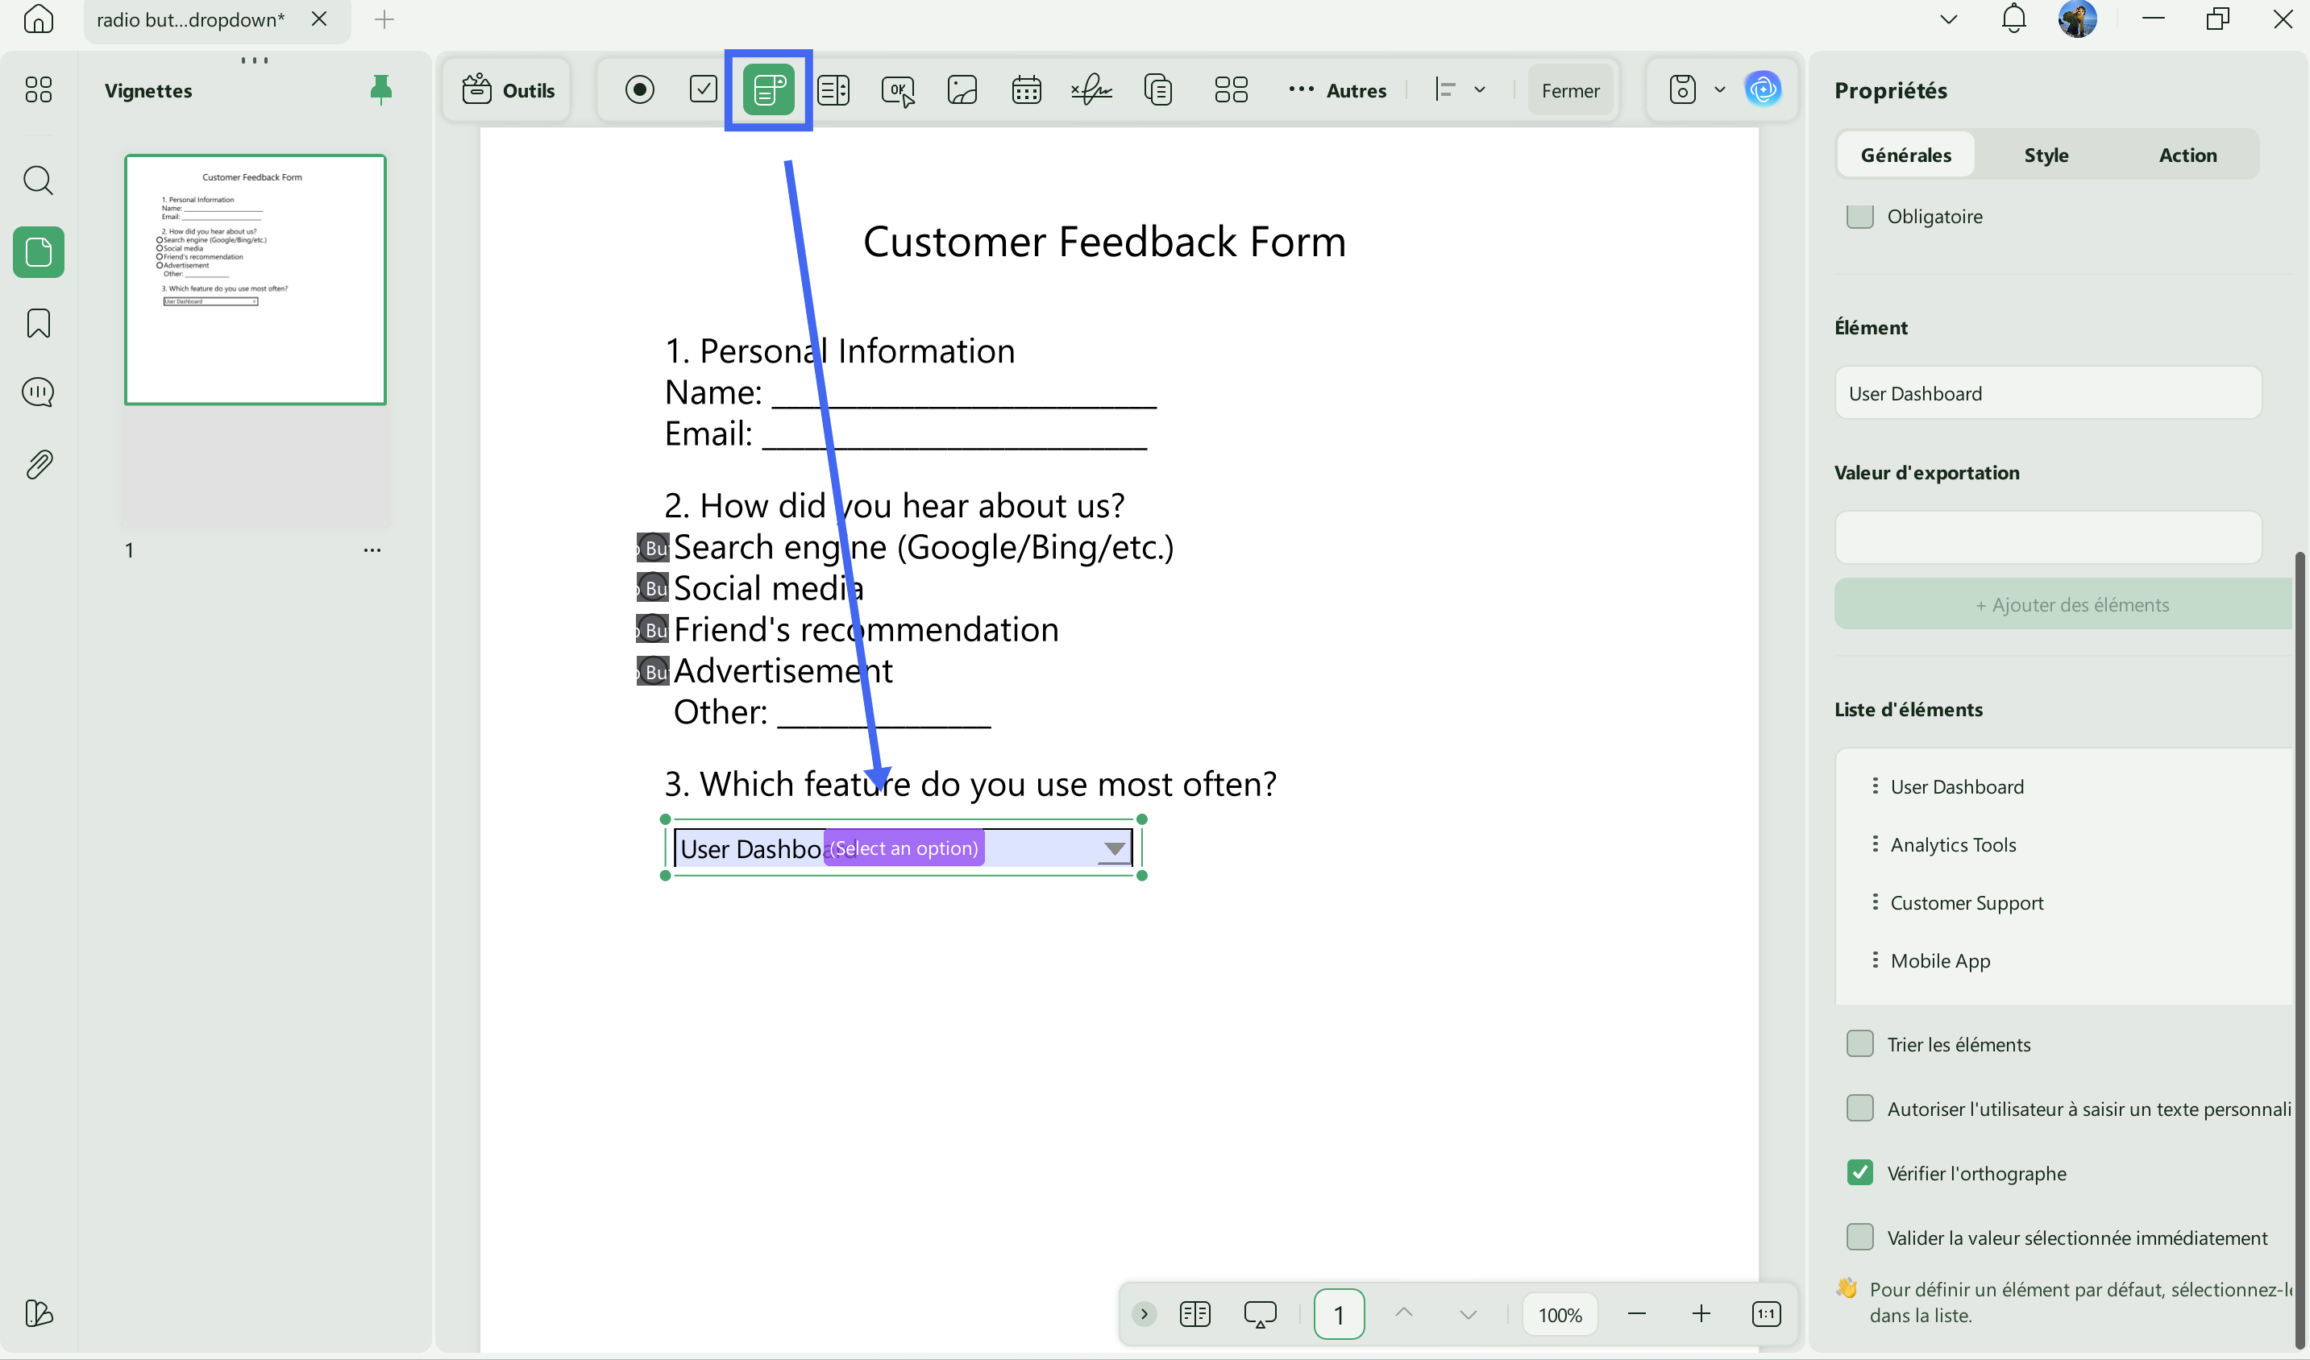Switch to the Générales tab
The height and width of the screenshot is (1360, 2310).
(x=1905, y=155)
